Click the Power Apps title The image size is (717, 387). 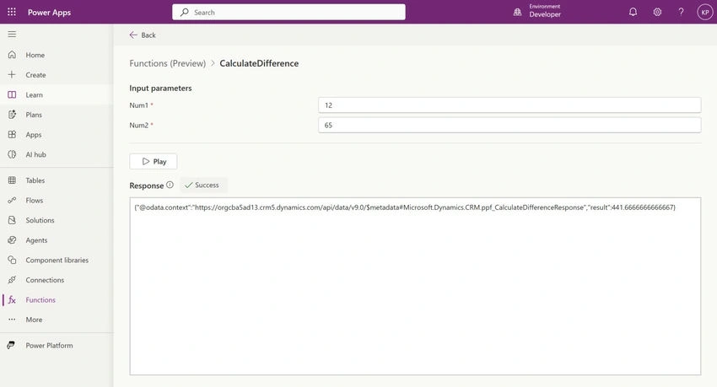(50, 13)
